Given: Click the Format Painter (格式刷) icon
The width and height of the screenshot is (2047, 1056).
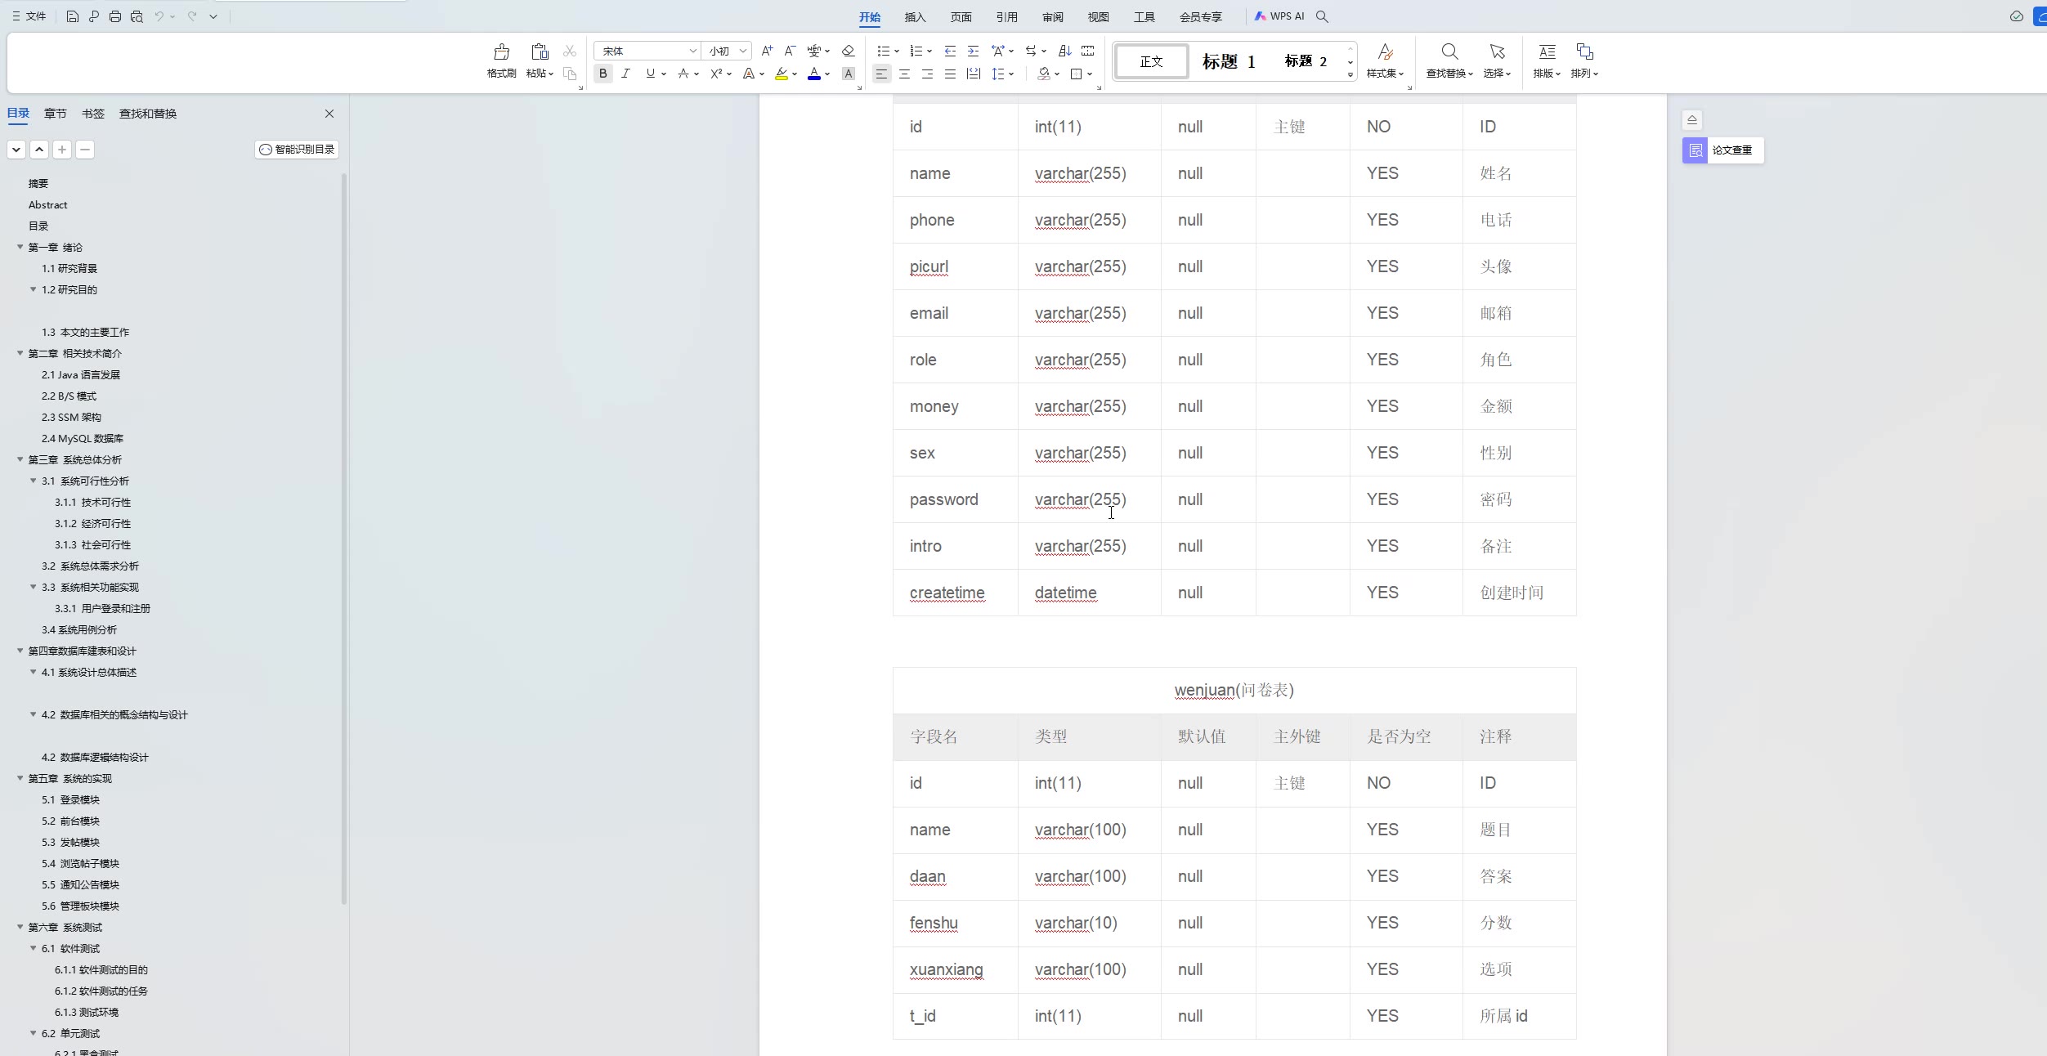Looking at the screenshot, I should [x=501, y=53].
